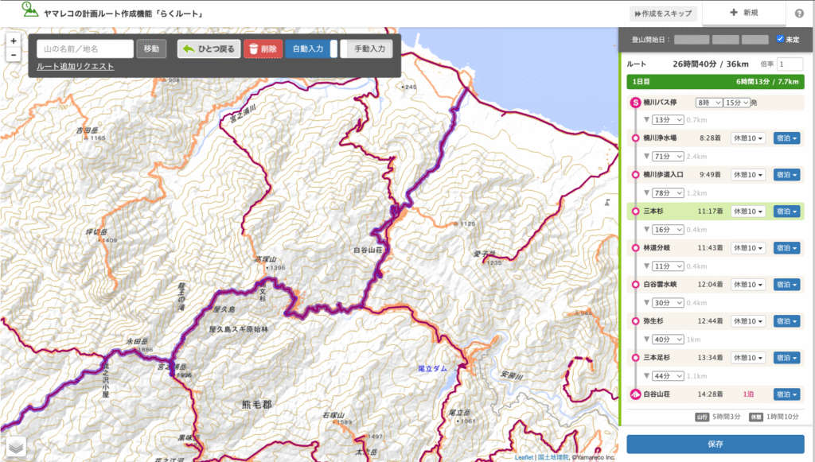The height and width of the screenshot is (462, 815).
Task: Select the waypoint circle for 林道分岐
Action: [635, 248]
